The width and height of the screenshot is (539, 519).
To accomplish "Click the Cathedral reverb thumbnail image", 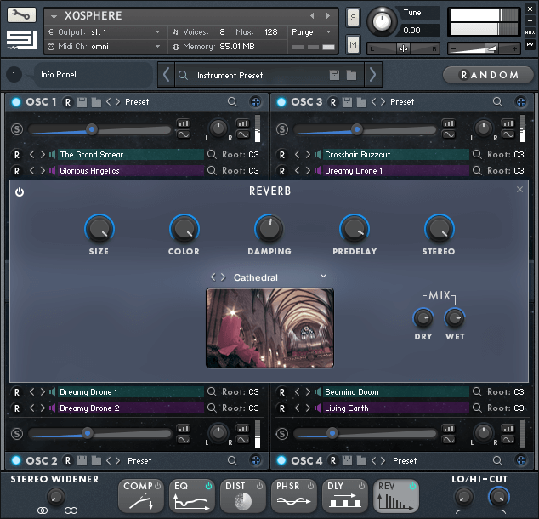I will (269, 328).
